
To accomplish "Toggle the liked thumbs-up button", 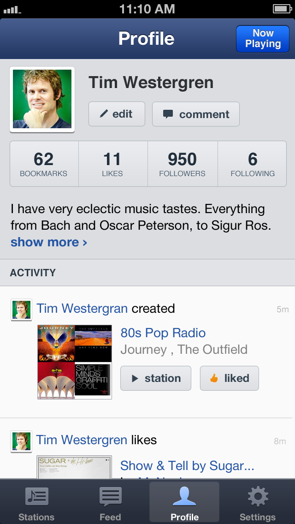I will coord(229,378).
